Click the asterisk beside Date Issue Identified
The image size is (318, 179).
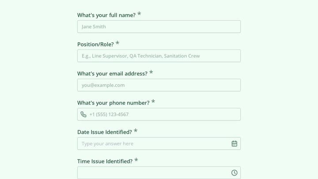(x=136, y=131)
